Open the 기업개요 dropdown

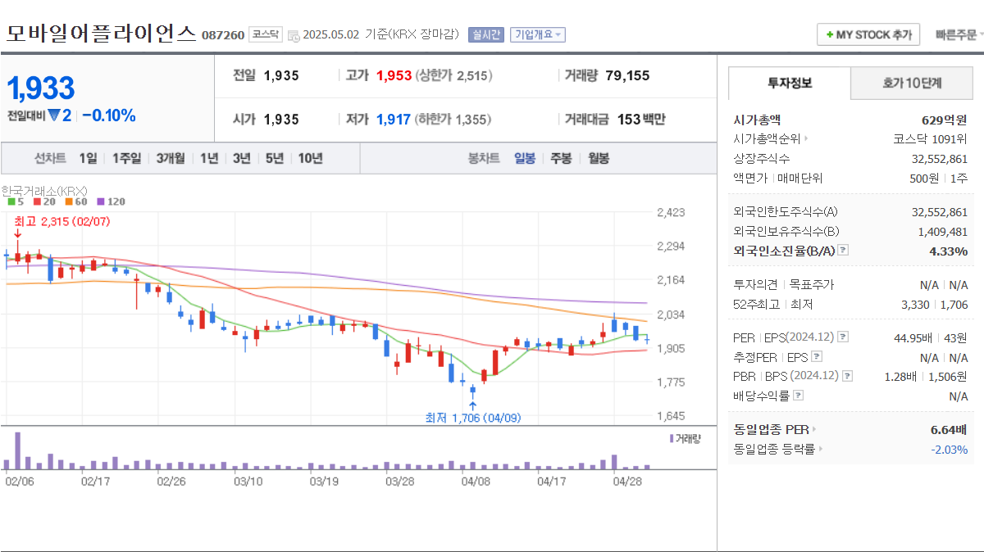pos(538,34)
